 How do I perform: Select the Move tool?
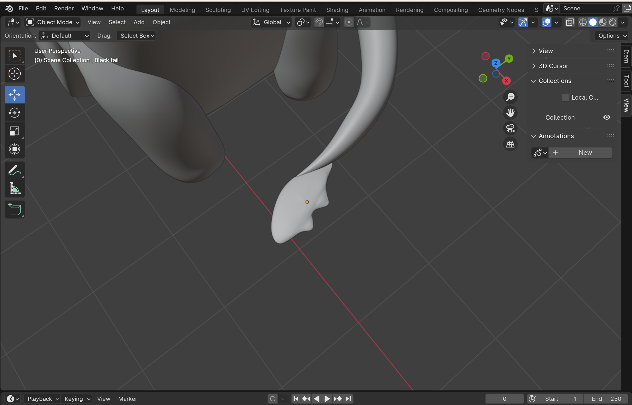click(x=15, y=95)
